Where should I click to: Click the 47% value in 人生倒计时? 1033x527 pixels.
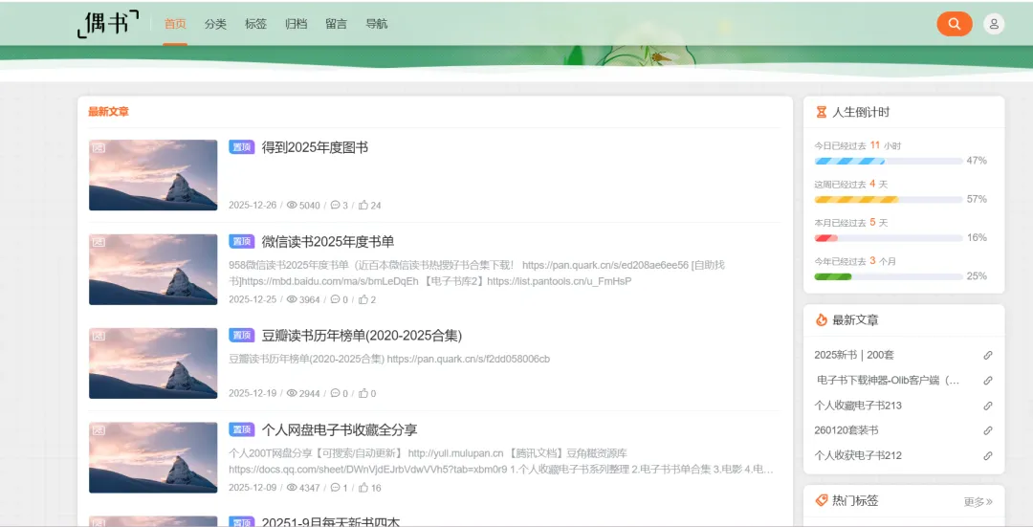coord(977,161)
